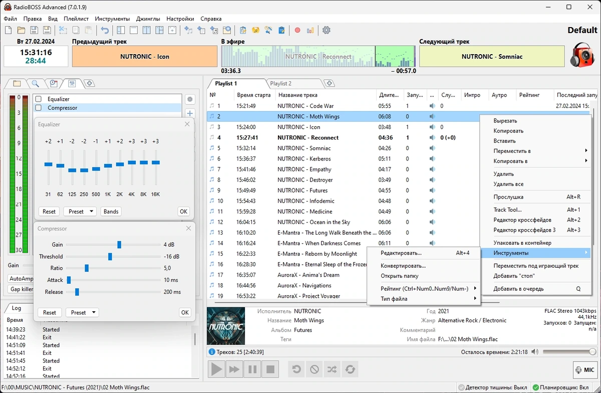Pause playback with the Pause button
Screen dimensions: 601x393
click(252, 369)
